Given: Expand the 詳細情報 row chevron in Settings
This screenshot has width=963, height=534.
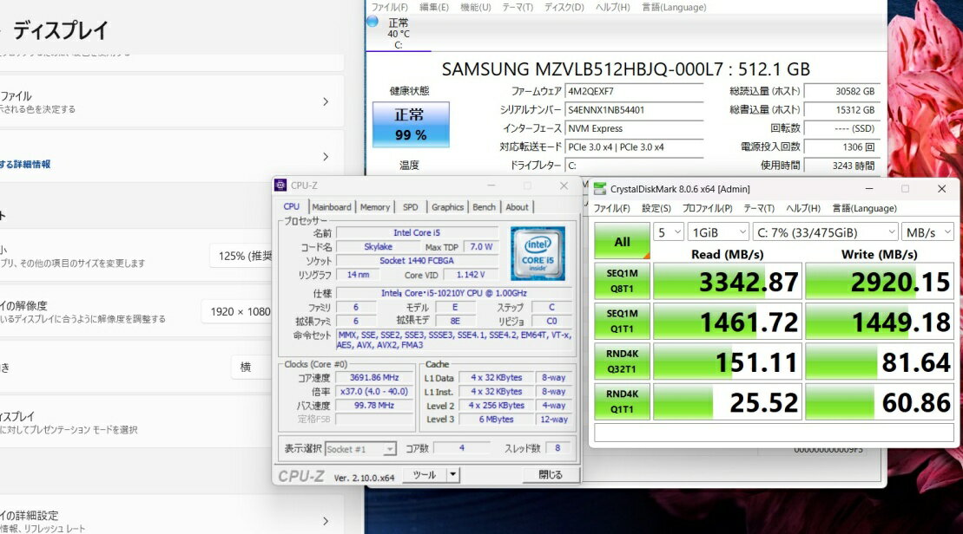Looking at the screenshot, I should click(326, 157).
